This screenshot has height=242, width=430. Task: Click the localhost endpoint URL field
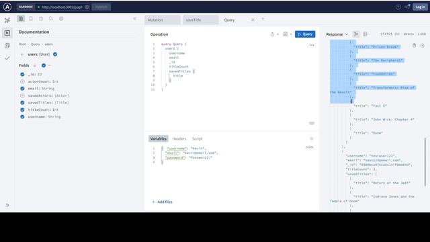point(62,7)
